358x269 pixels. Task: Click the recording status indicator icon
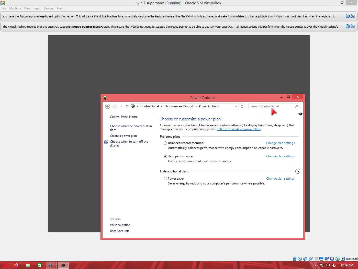[x=327, y=259]
